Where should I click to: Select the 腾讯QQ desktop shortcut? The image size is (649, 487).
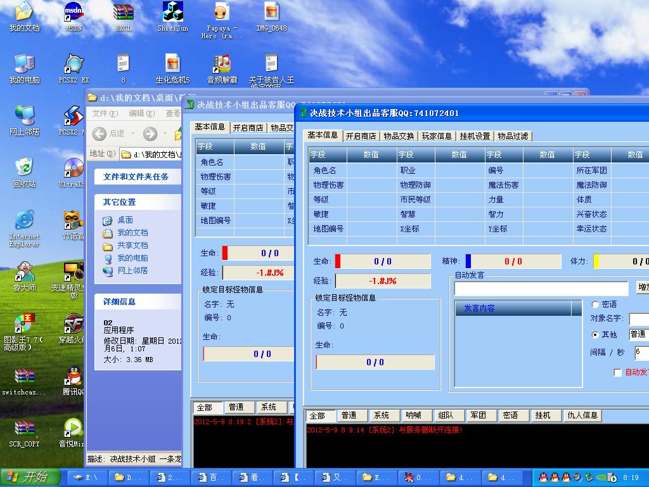tap(73, 381)
